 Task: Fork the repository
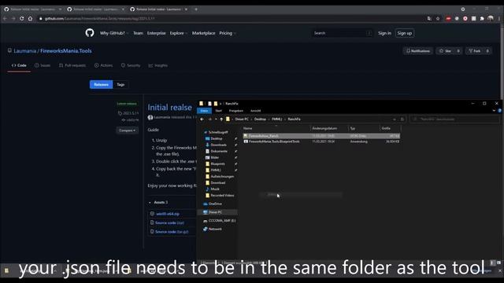(x=475, y=50)
